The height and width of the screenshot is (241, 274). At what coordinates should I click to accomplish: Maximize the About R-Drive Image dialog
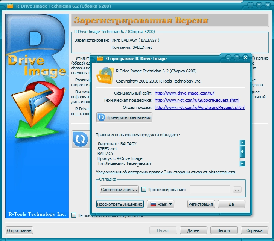[237, 57]
